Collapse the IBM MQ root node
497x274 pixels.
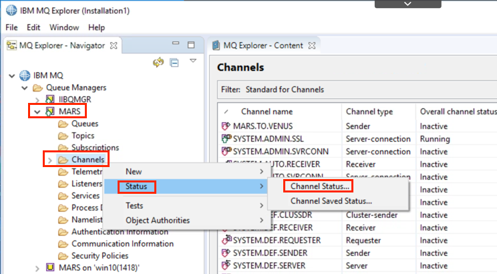(x=12, y=76)
